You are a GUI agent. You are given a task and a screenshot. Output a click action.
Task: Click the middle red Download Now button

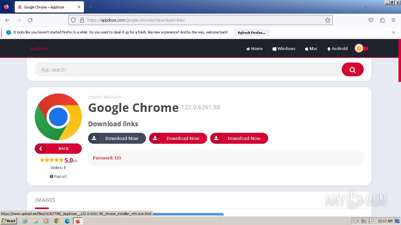[x=178, y=138]
